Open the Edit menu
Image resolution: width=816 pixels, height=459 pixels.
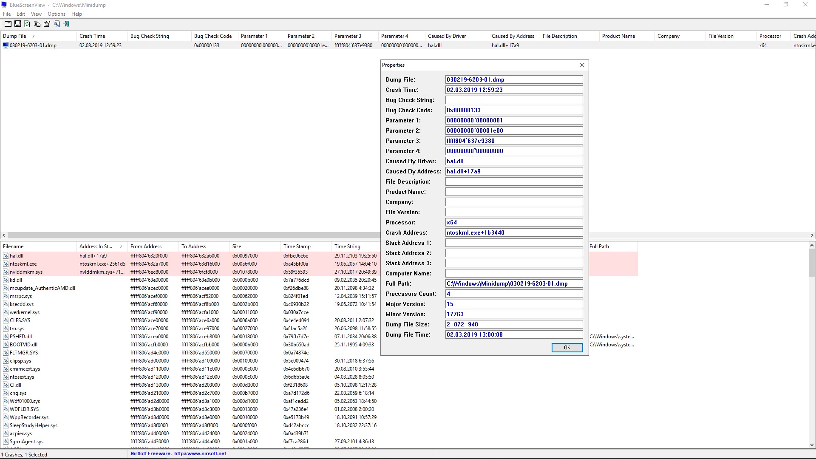coord(21,14)
